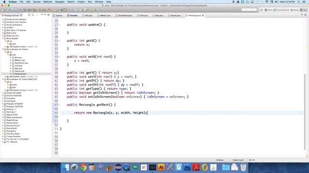Open the Navigate menu
Viewport: 309px width, 173px height.
pos(60,2)
